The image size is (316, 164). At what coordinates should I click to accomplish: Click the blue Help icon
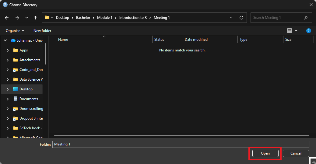pyautogui.click(x=308, y=31)
